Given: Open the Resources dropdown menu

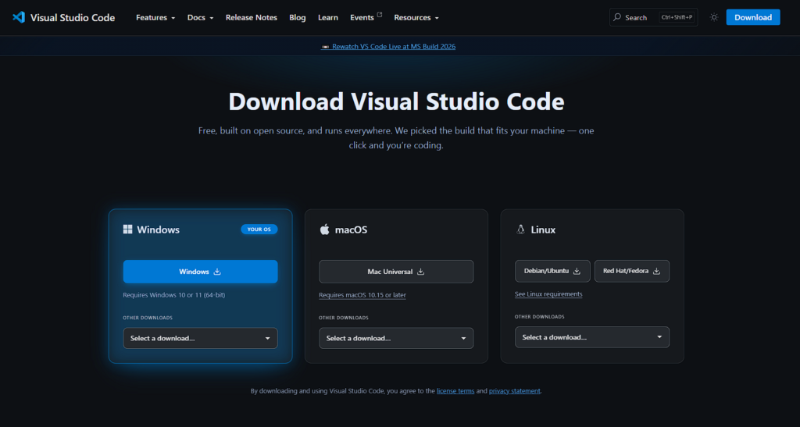Looking at the screenshot, I should click(416, 17).
